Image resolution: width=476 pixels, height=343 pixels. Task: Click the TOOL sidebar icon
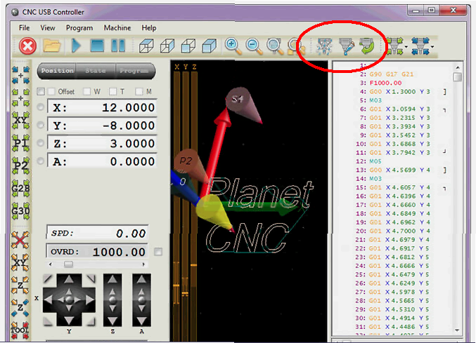tap(20, 330)
